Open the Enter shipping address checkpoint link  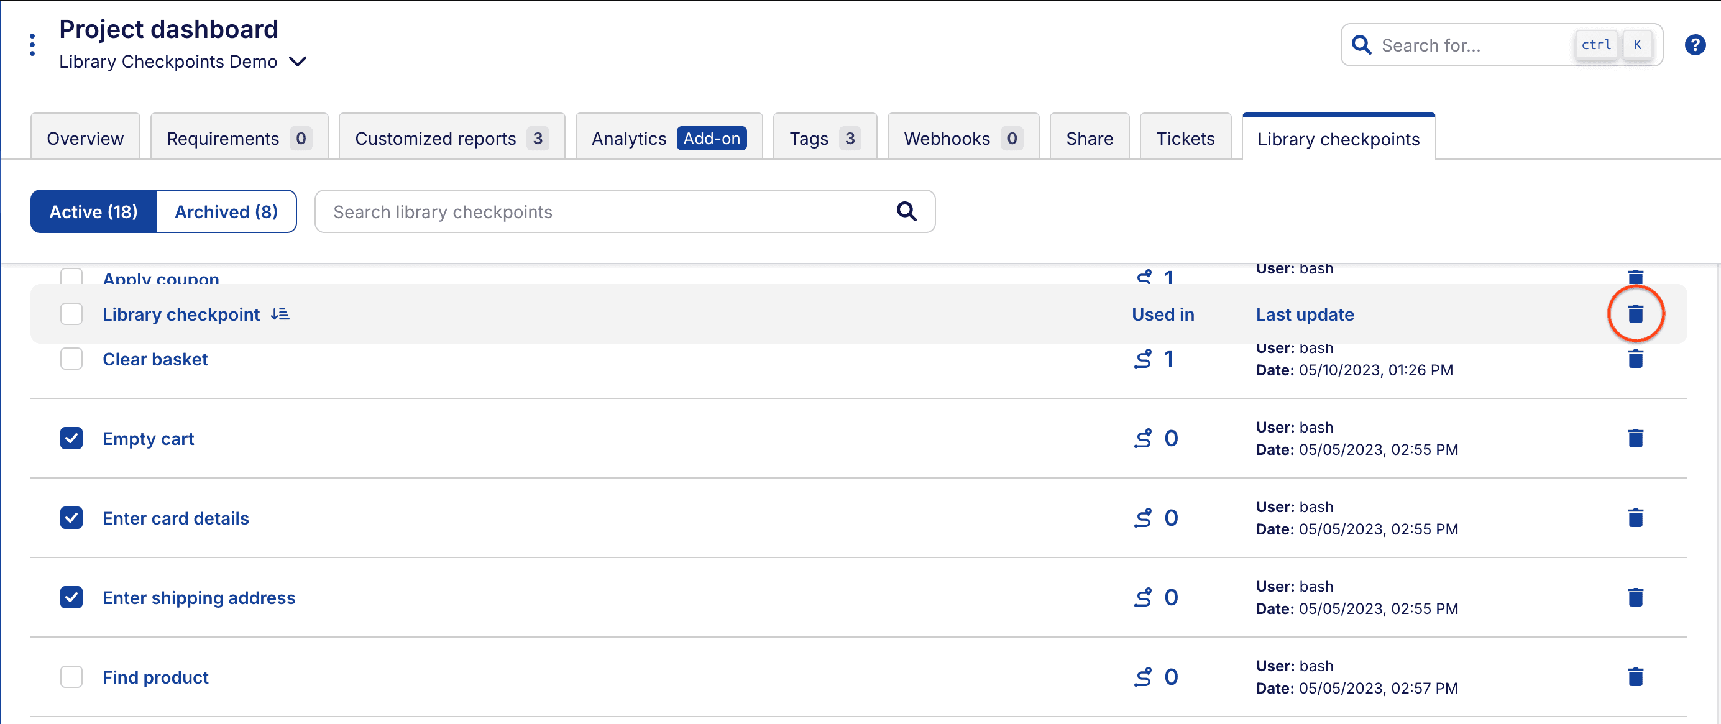[x=198, y=597]
